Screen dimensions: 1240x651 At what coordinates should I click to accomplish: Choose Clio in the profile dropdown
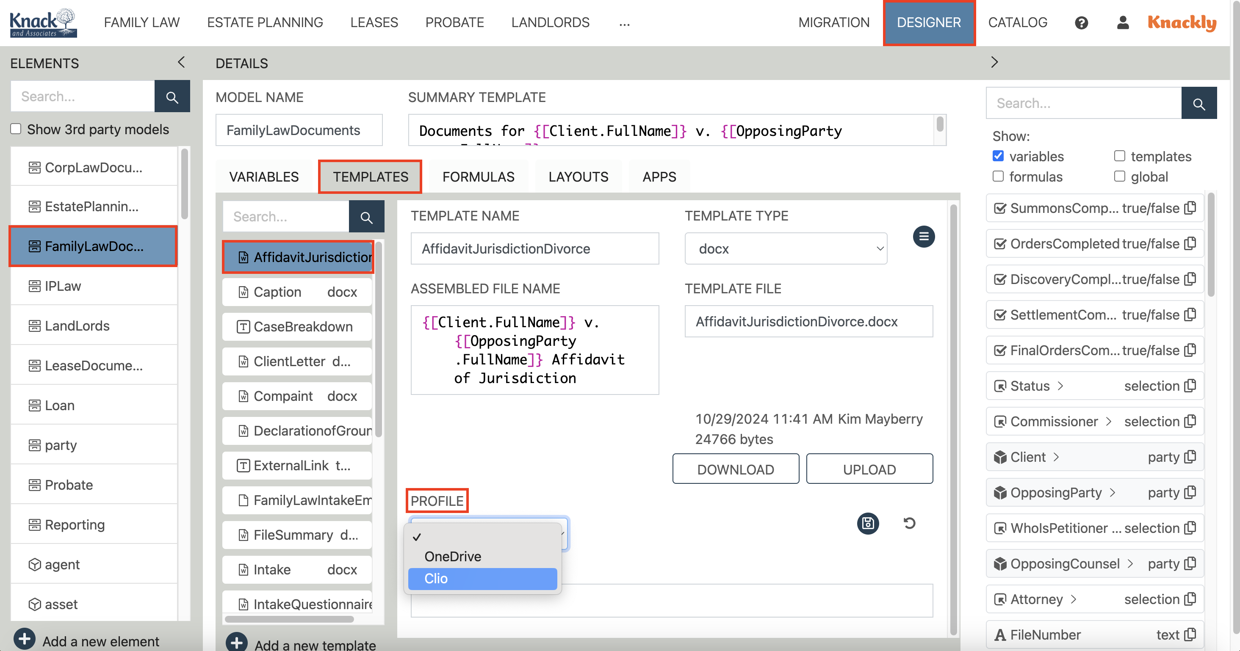pyautogui.click(x=482, y=579)
